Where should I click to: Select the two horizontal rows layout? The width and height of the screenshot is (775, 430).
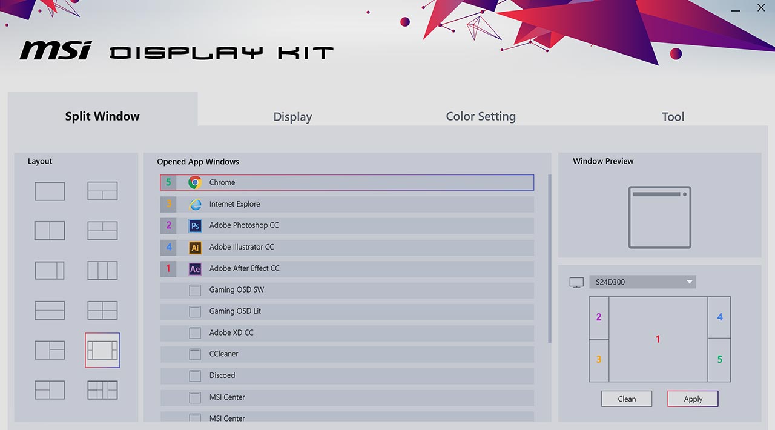click(50, 310)
